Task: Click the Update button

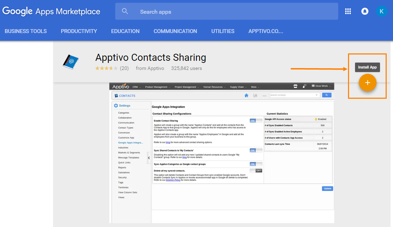Action: pos(327,188)
